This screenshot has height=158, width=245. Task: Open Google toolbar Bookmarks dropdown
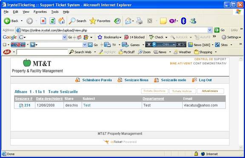pyautogui.click(x=109, y=37)
